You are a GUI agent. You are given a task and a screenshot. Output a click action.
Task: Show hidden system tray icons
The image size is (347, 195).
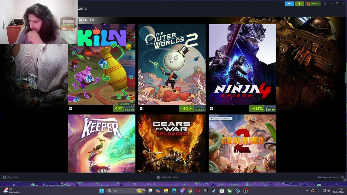coord(307,191)
